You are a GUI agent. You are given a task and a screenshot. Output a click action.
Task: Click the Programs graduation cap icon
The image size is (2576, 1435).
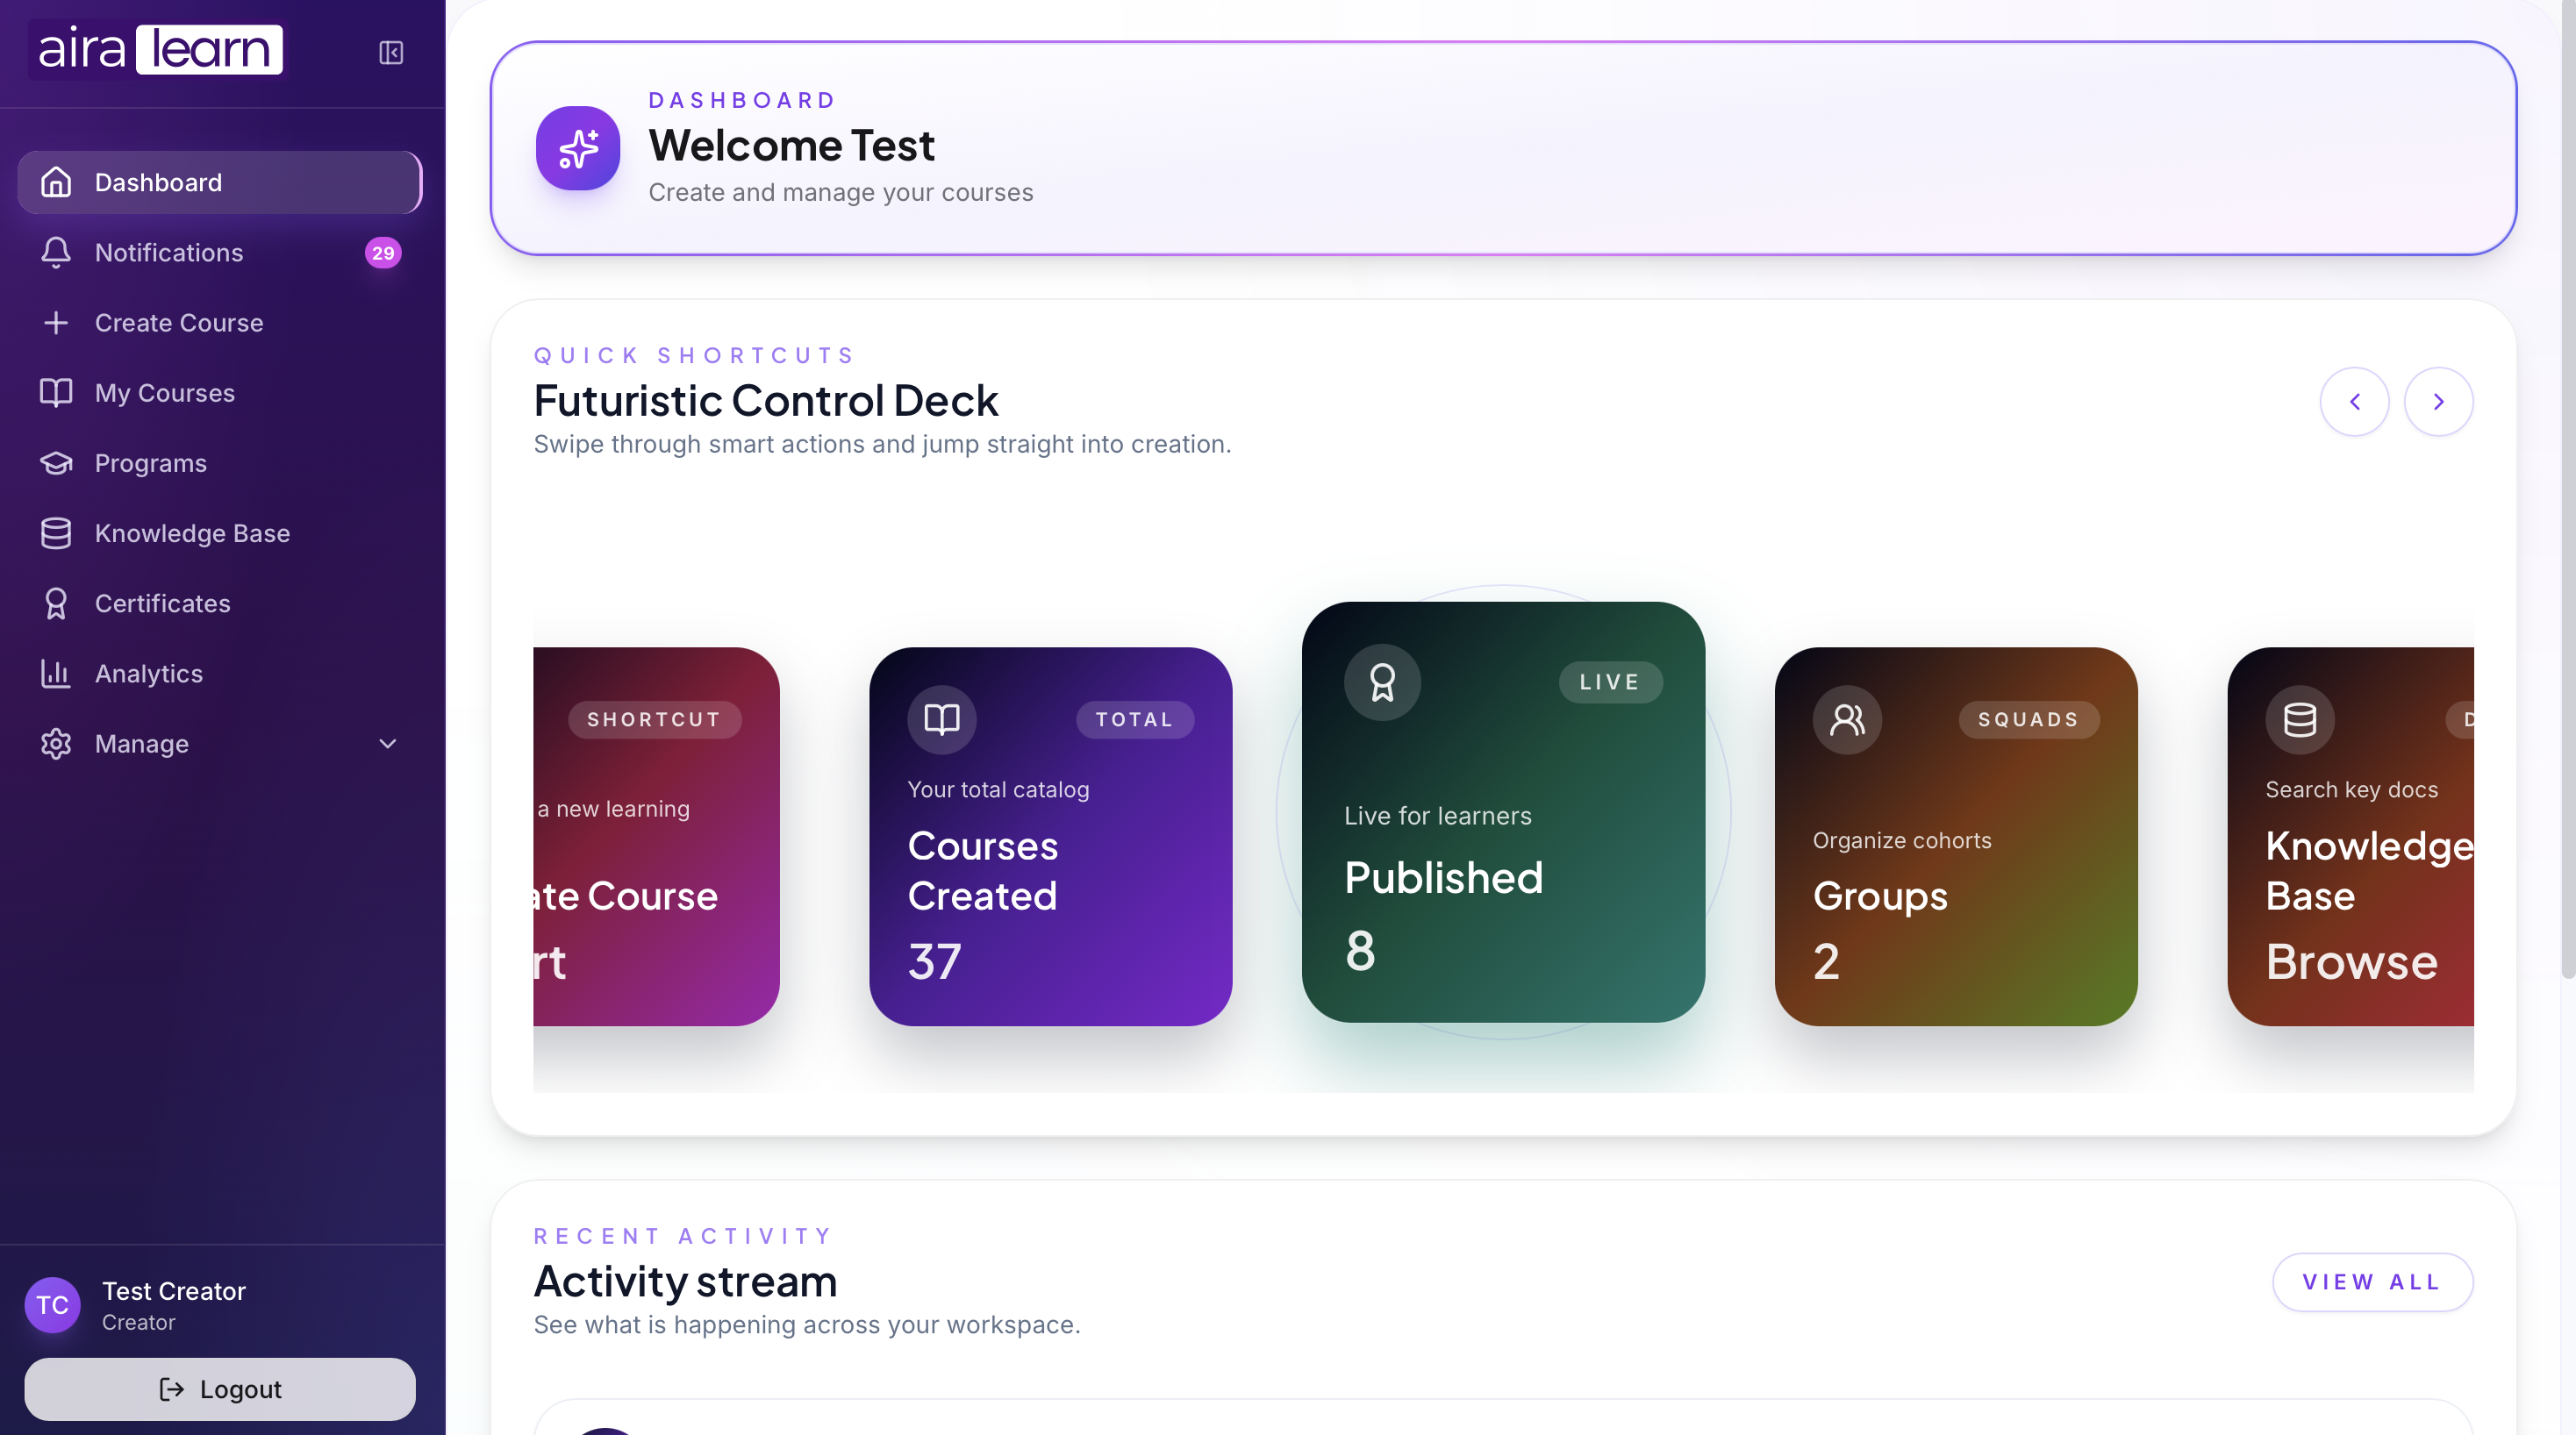56,463
